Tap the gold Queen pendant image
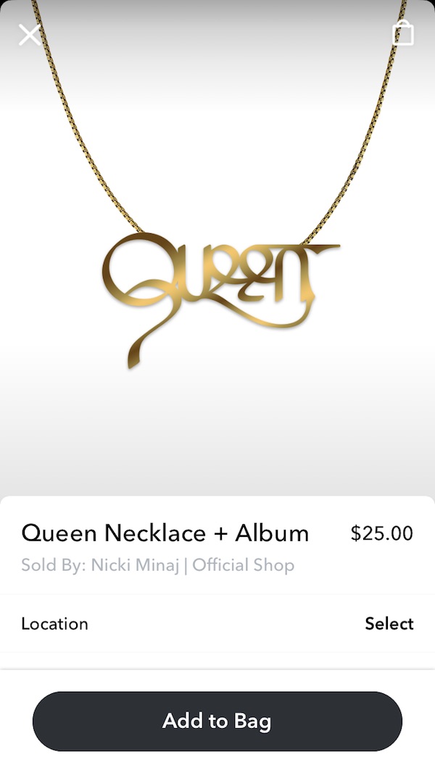This screenshot has width=435, height=773. pyautogui.click(x=221, y=299)
